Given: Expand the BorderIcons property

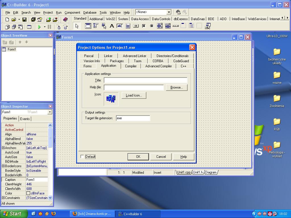Looking at the screenshot, I should point(3,166).
